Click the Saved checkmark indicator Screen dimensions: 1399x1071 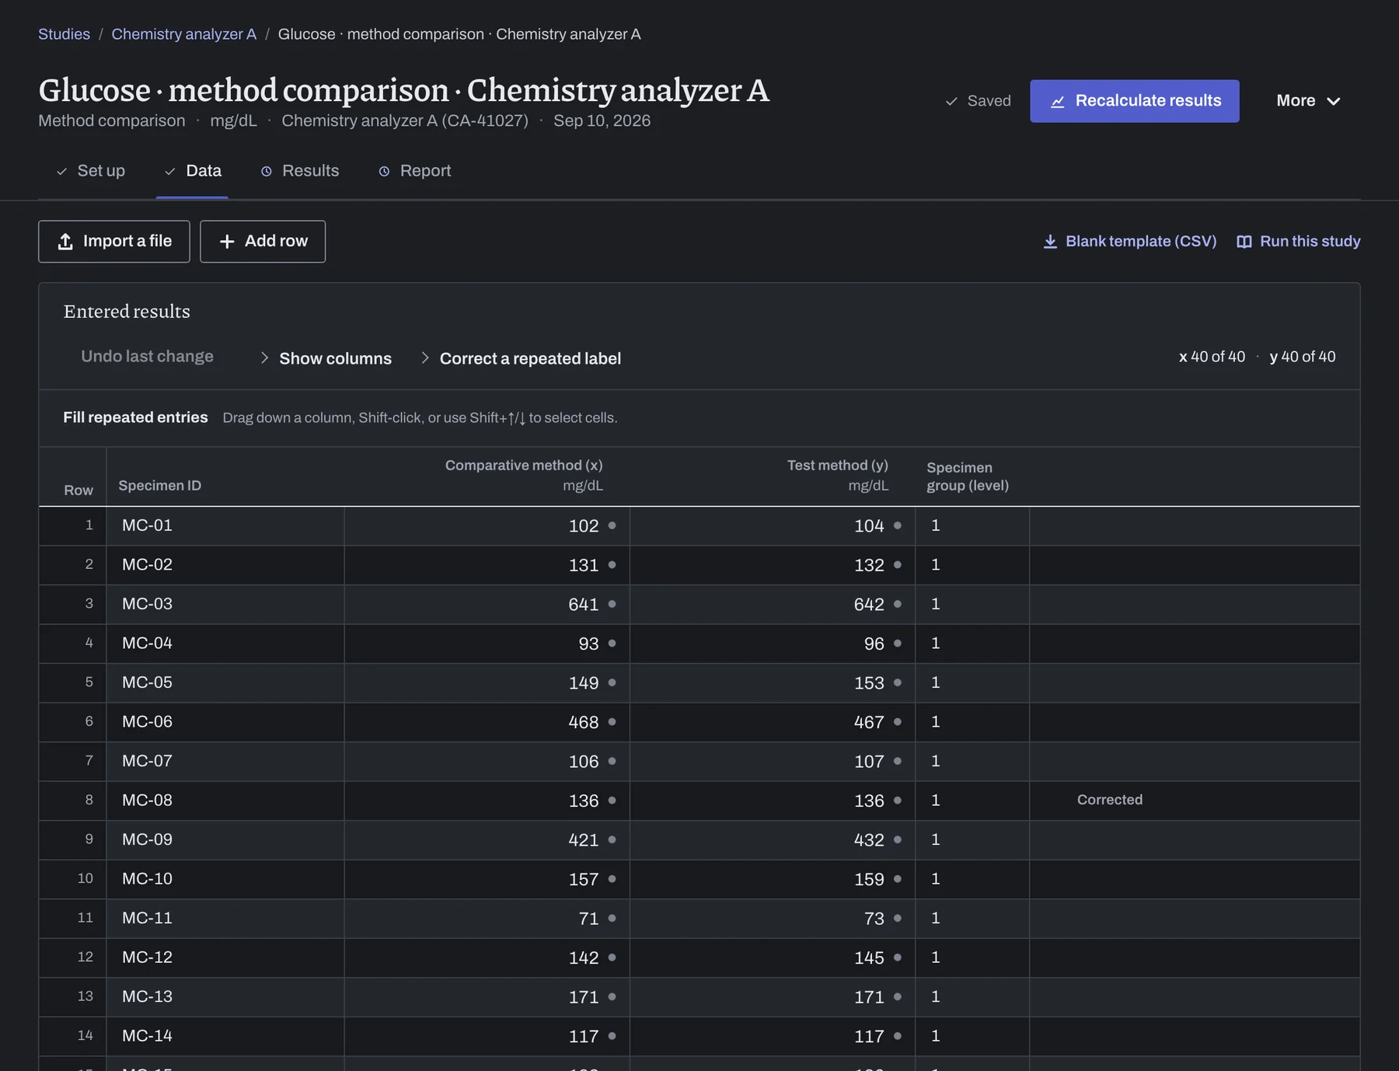(951, 101)
